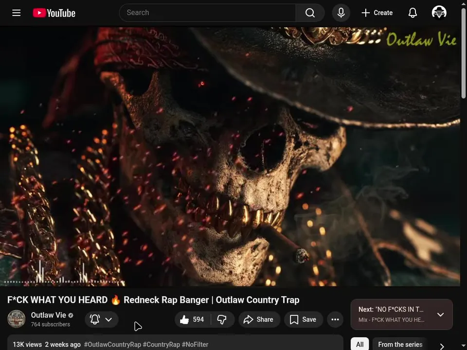This screenshot has width=467, height=350.
Task: Open more actions three-dot menu
Action: pos(335,319)
